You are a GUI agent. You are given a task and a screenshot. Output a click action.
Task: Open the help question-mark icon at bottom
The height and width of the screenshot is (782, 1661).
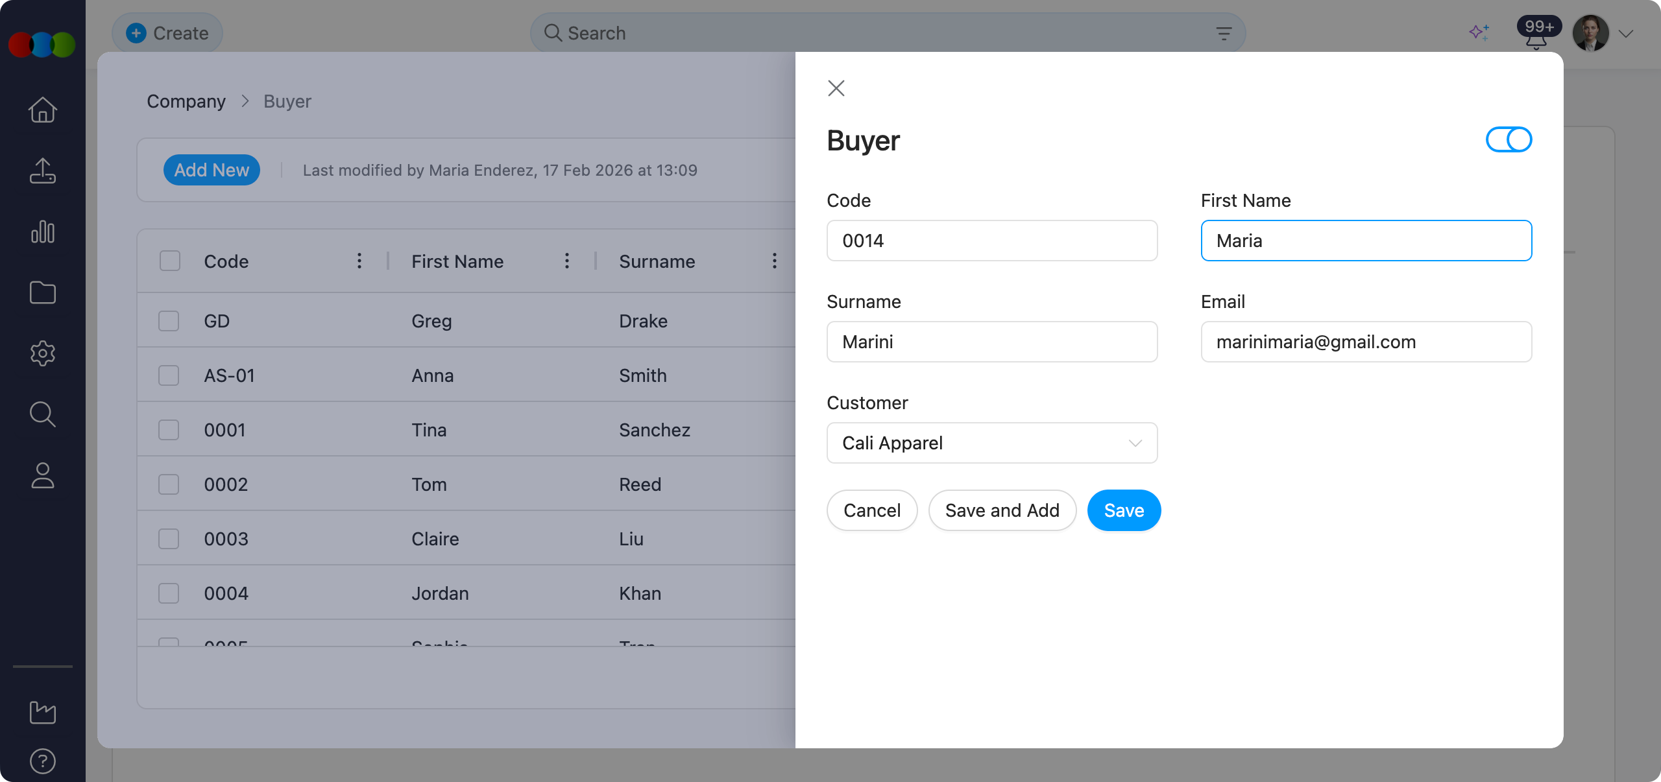(42, 761)
